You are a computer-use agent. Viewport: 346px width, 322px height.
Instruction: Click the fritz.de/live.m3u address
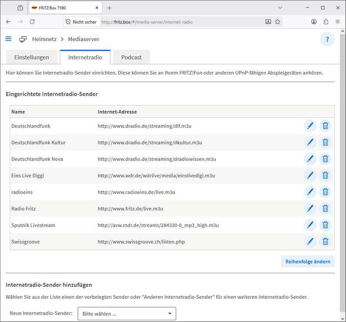pos(130,208)
